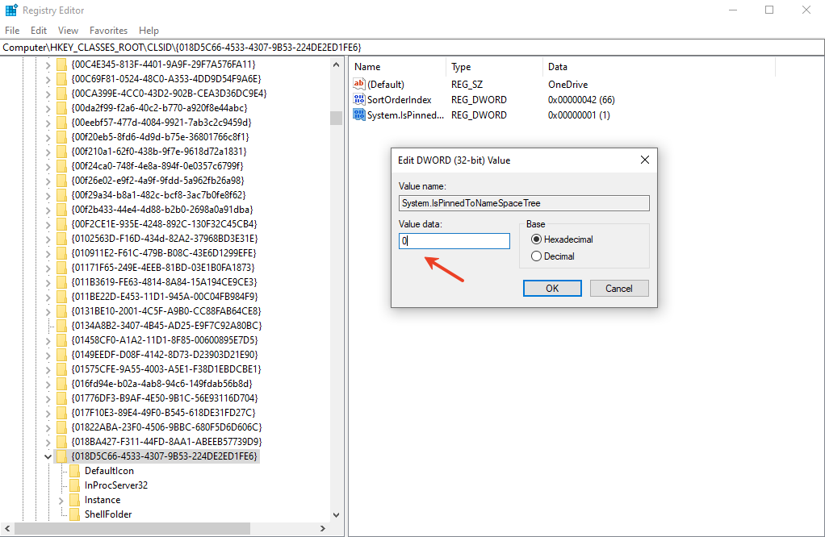This screenshot has height=537, width=825.
Task: Select the Decimal base option
Action: [536, 256]
